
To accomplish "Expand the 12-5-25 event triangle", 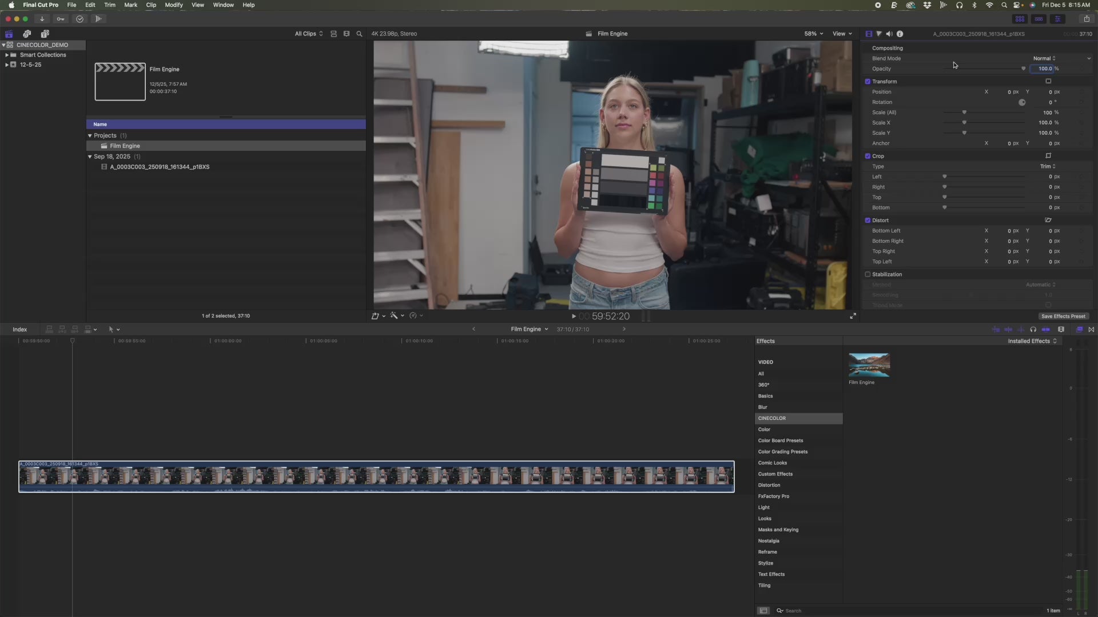I will click(7, 65).
